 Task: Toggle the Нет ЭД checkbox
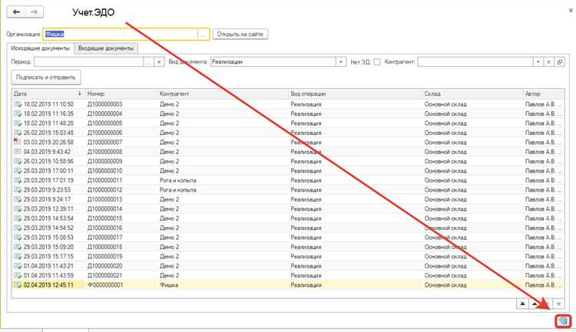click(377, 62)
